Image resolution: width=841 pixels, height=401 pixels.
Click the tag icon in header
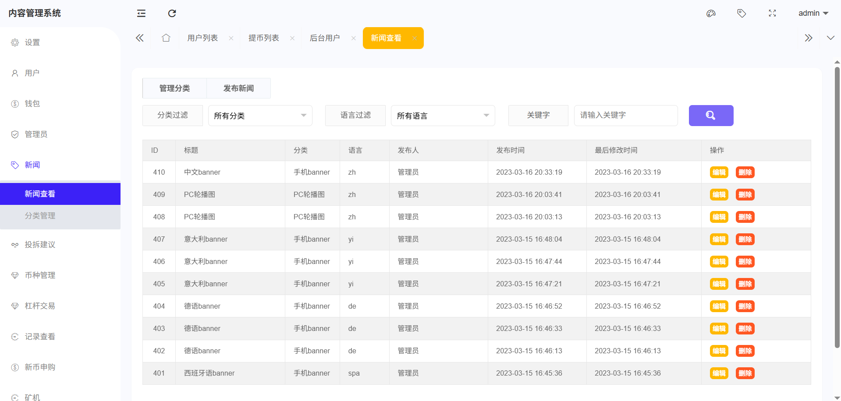tap(742, 13)
